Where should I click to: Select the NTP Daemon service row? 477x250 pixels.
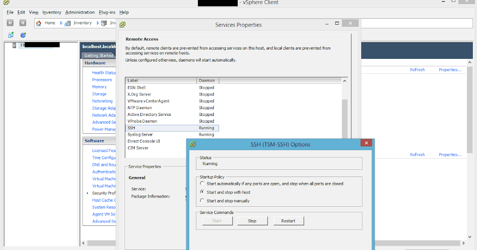172,108
